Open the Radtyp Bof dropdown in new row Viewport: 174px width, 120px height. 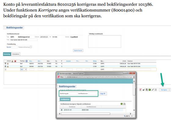point(24,70)
